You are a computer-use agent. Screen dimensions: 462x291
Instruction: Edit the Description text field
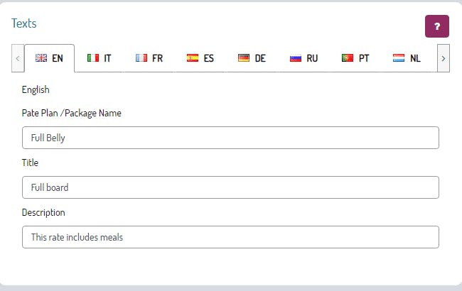coord(230,237)
